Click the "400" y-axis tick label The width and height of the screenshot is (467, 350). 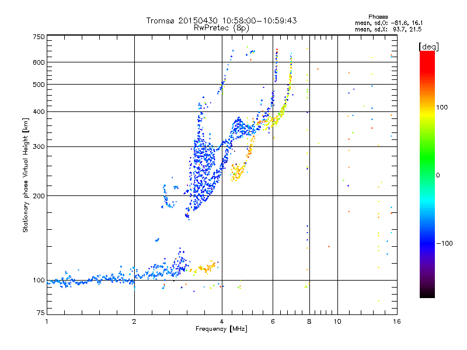(39, 111)
